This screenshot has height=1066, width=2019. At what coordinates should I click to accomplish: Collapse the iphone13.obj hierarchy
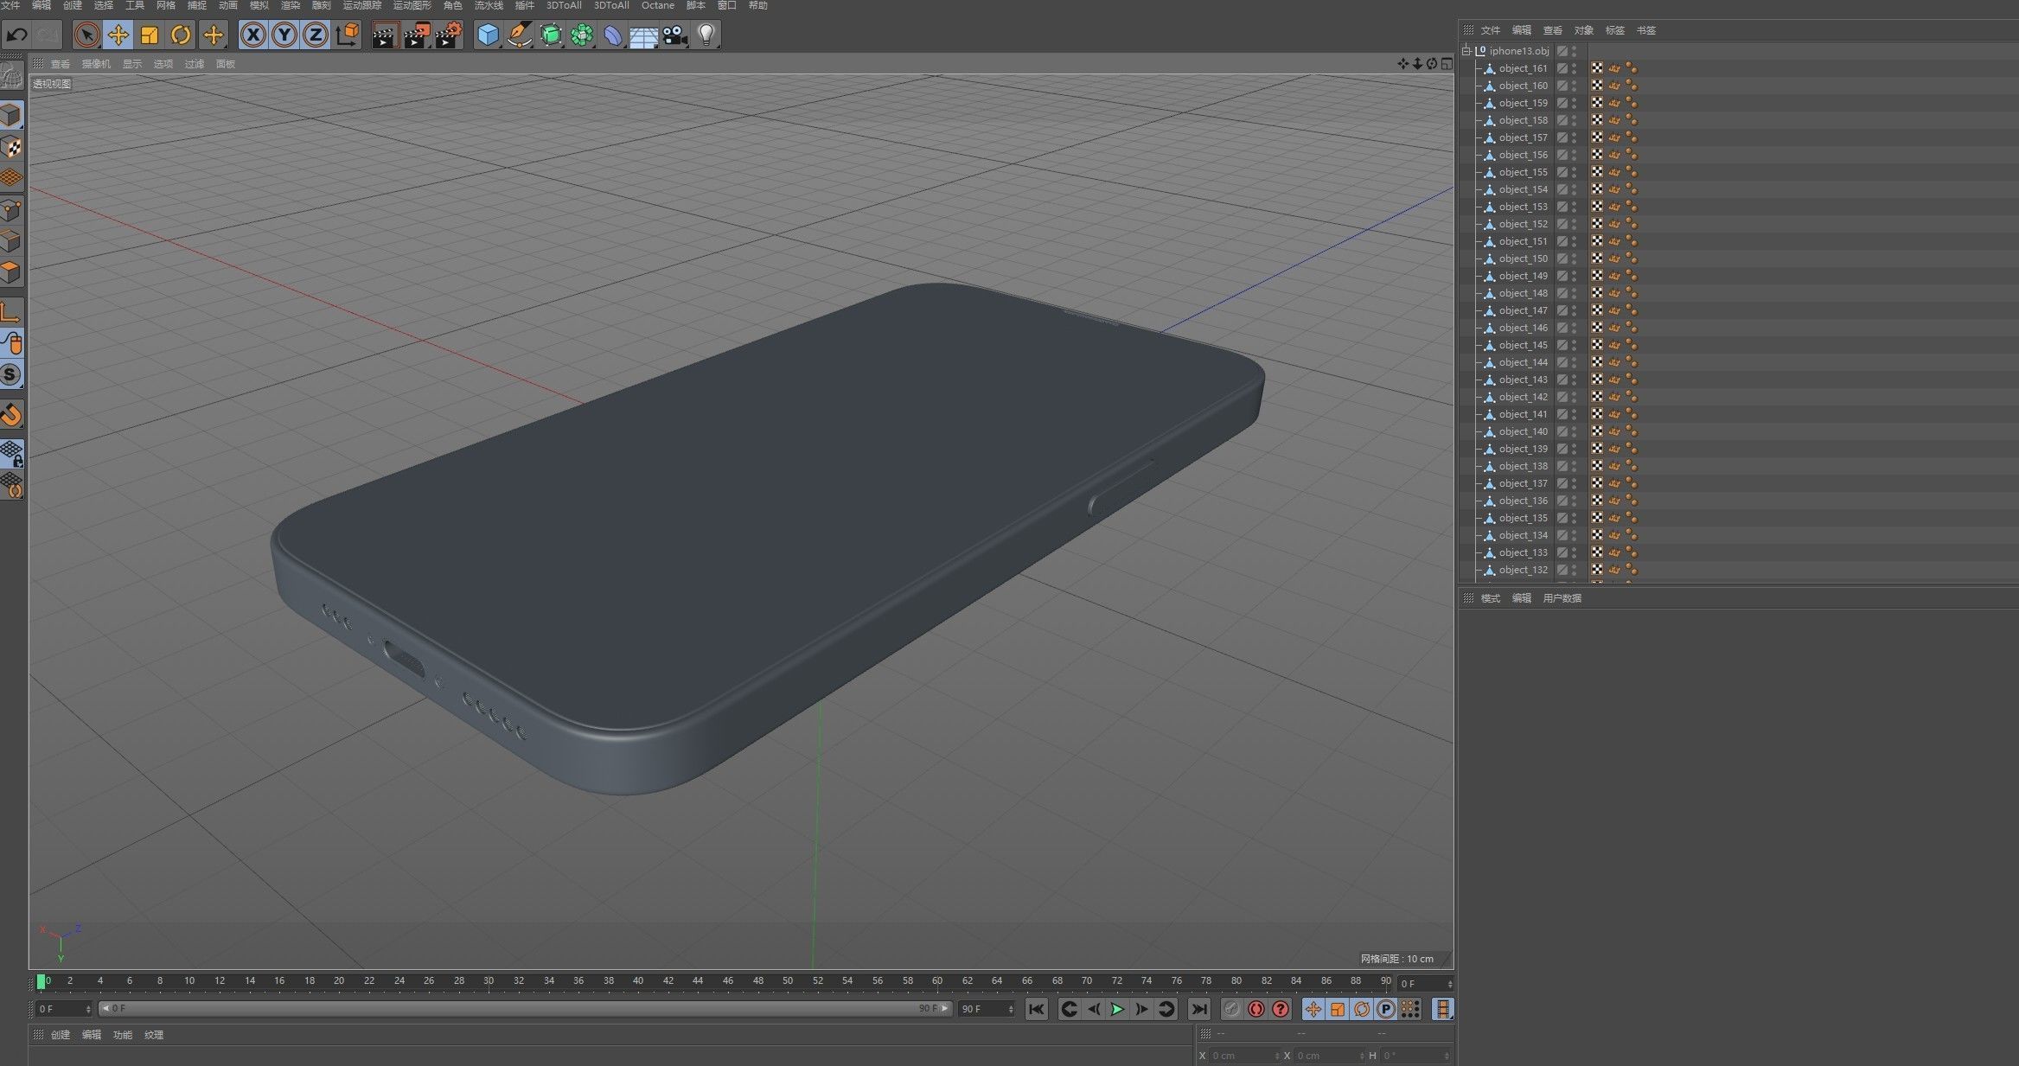click(1466, 51)
